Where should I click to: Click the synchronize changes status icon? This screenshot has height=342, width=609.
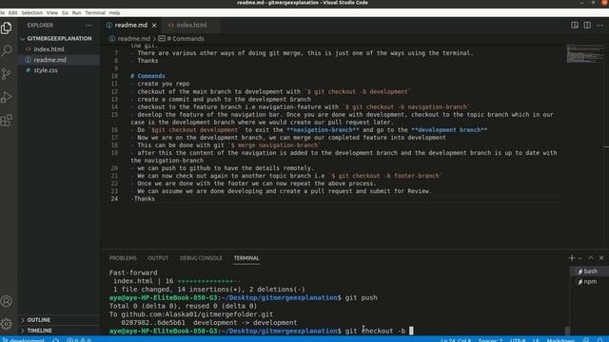pyautogui.click(x=55, y=340)
